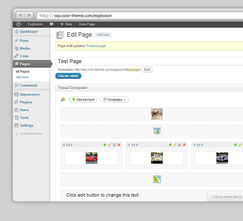The height and width of the screenshot is (221, 243).
Task: Click the Test Page title field
Action: pyautogui.click(x=149, y=61)
